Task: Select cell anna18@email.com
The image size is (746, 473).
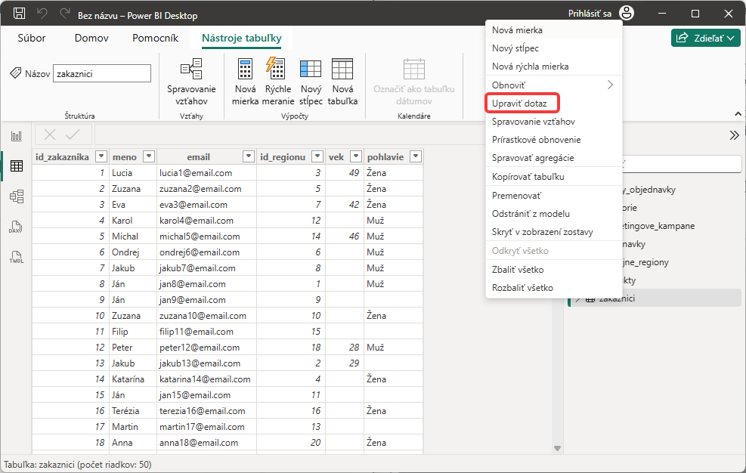Action: 206,443
